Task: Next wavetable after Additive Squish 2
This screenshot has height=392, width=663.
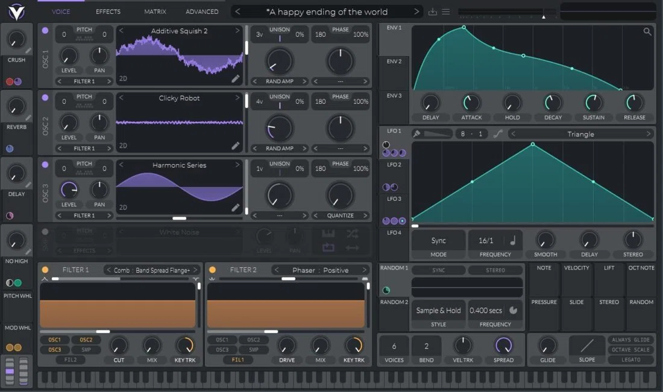Action: tap(237, 30)
